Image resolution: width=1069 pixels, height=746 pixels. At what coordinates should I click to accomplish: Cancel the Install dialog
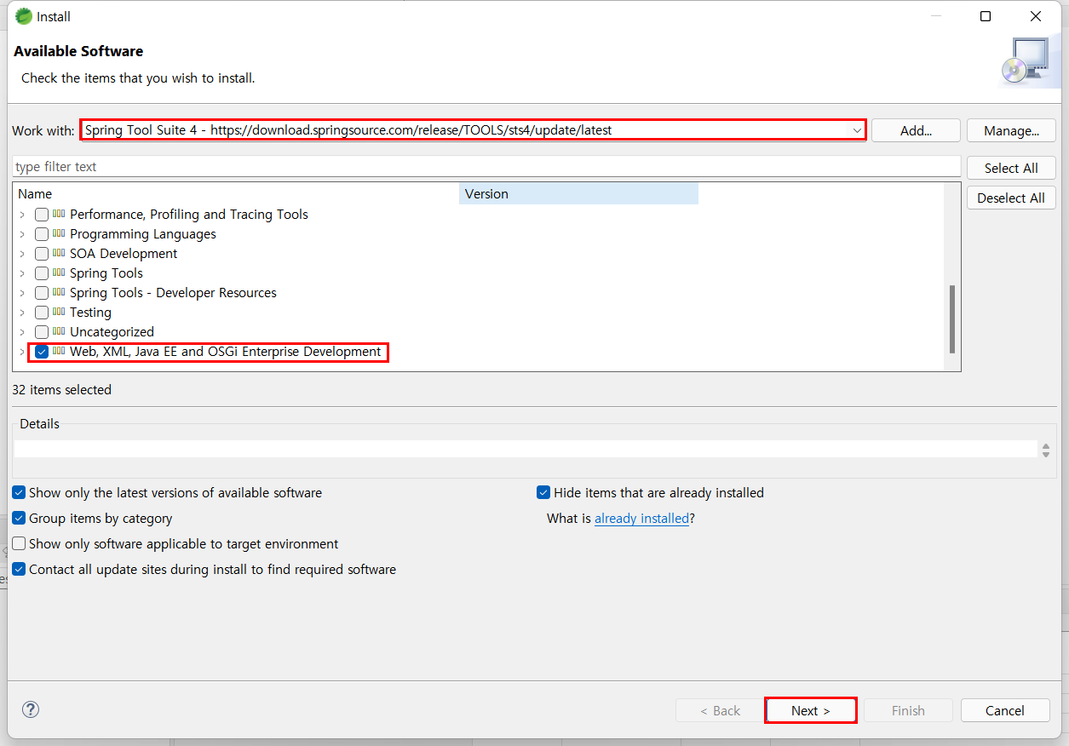pyautogui.click(x=1005, y=710)
